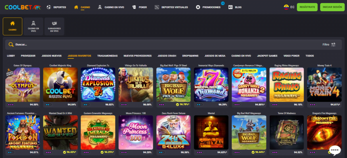347x158 pixels.
Task: Open Deportes Virtuales menu
Action: [175, 7]
